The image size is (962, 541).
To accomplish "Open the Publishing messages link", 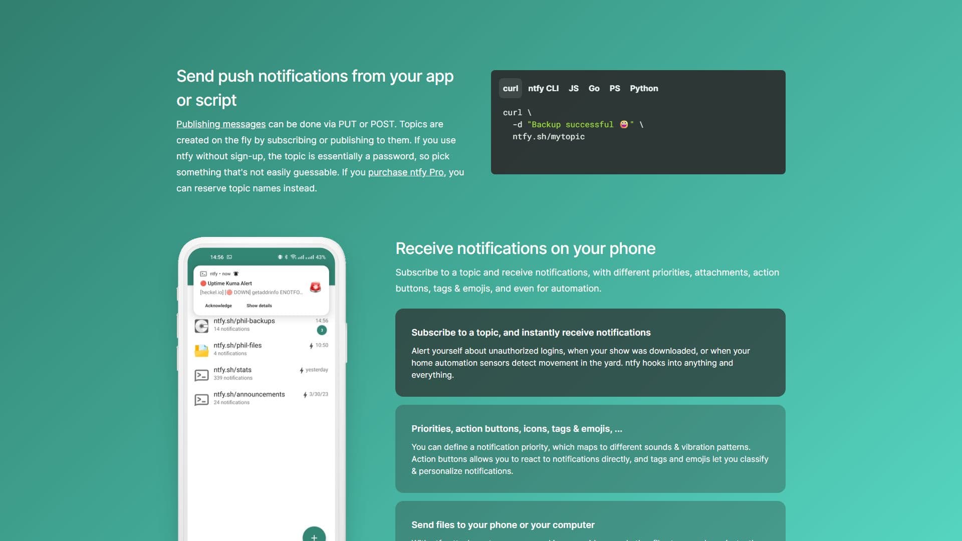I will click(221, 124).
